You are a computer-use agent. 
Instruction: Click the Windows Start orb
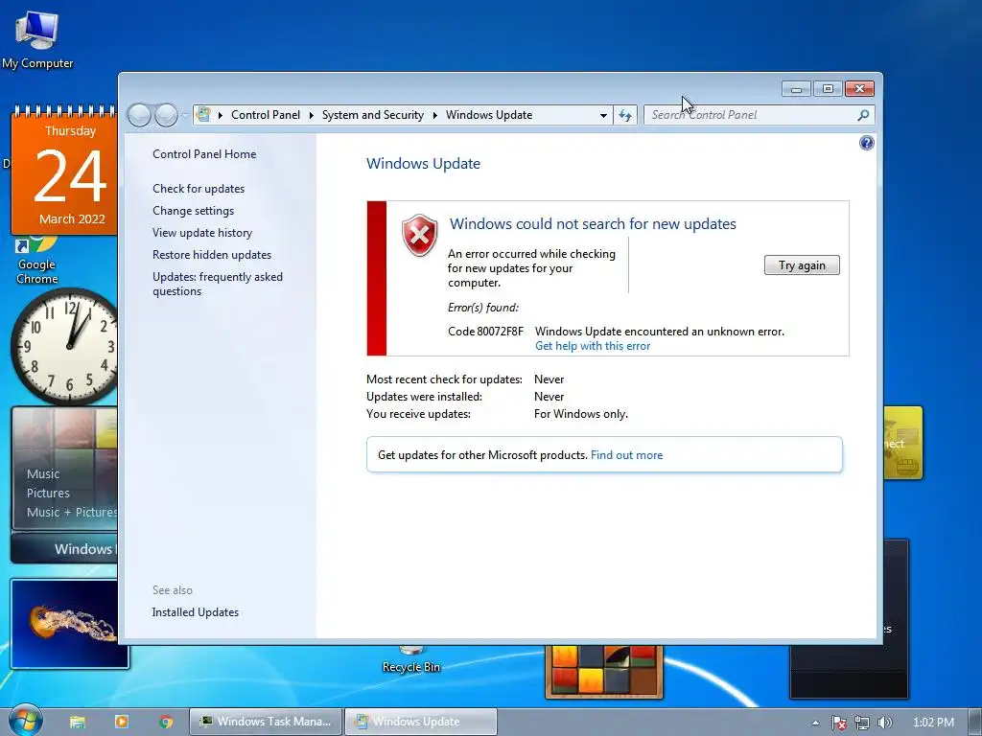pyautogui.click(x=26, y=721)
